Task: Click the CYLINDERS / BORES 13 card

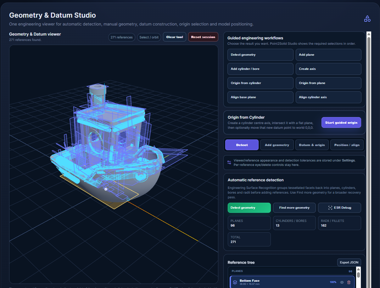Action: click(x=294, y=223)
